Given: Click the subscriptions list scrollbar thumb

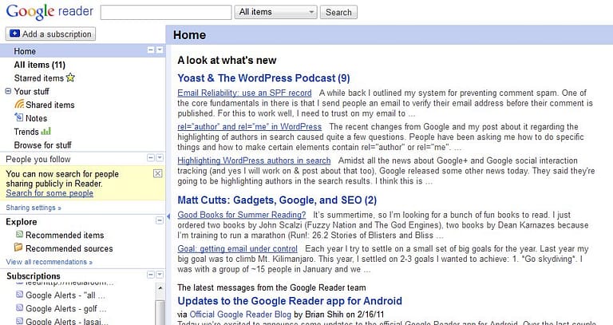Looking at the screenshot, I should click(160, 312).
